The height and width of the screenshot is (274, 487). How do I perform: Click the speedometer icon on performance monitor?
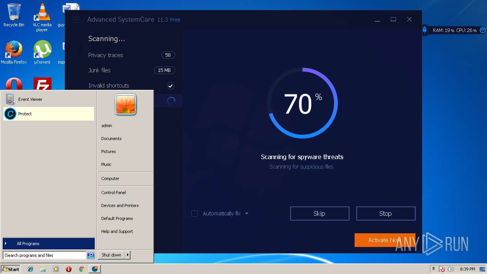click(482, 30)
